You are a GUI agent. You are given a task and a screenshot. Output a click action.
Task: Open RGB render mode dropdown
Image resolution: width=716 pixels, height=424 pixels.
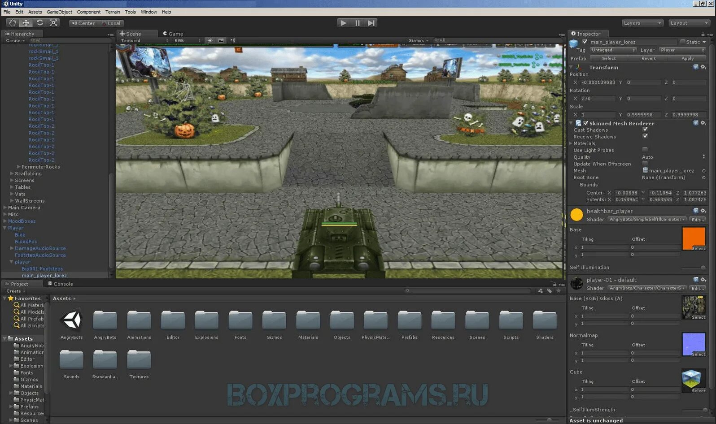[x=187, y=40]
